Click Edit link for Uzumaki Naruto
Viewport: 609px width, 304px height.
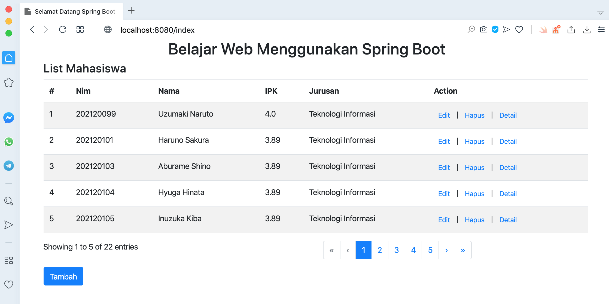pos(444,115)
